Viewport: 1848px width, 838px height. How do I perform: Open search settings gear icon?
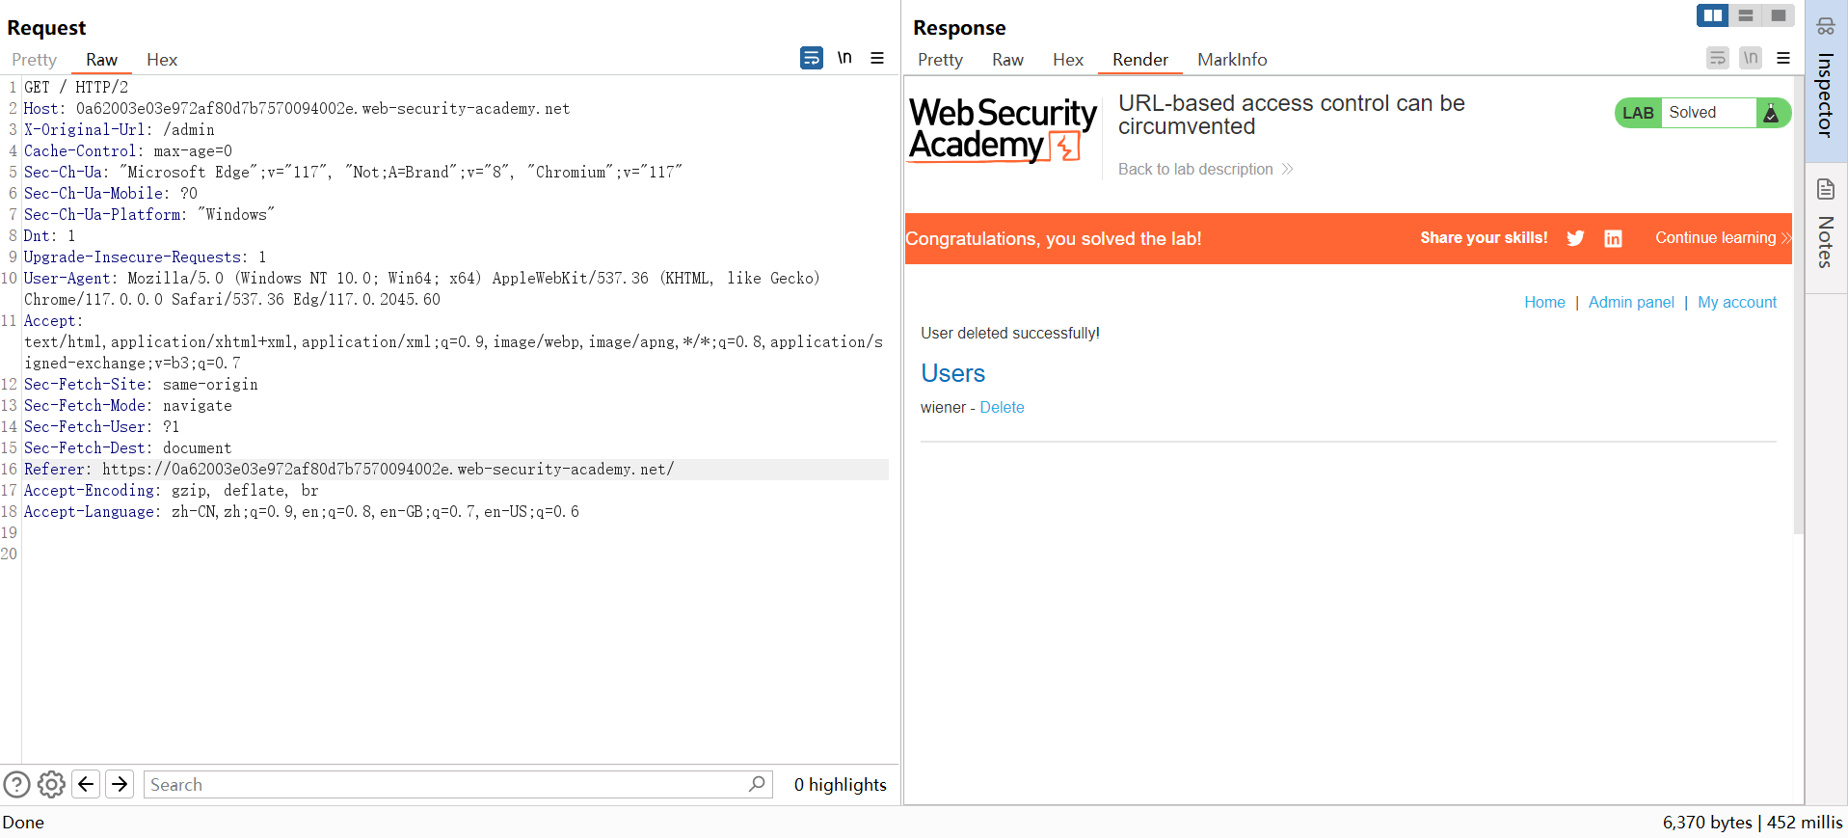[x=51, y=784]
